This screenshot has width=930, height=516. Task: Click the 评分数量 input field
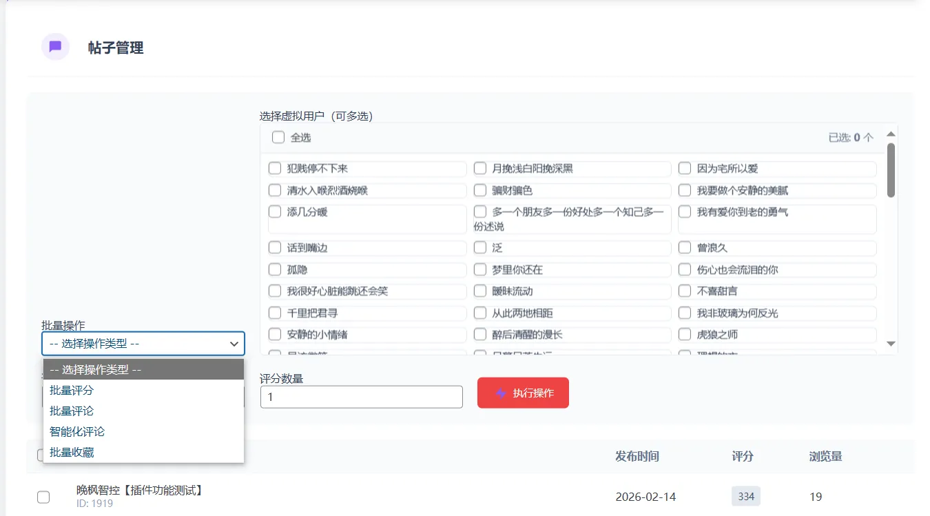point(361,396)
